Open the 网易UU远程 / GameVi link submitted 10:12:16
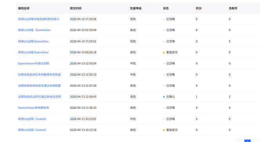Screen dimensions: 270x142 tap(32, 130)
